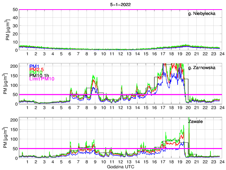
Task: Click the top panel's PM y-axis label
Action: (8, 30)
